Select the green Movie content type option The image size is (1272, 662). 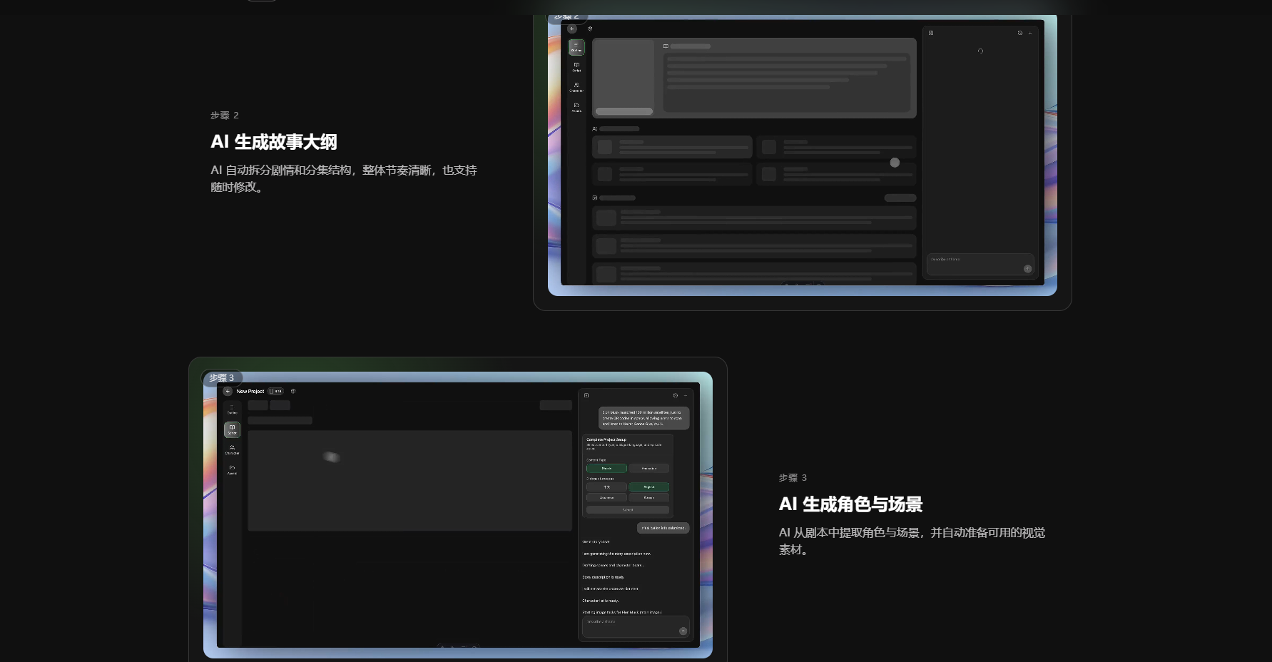click(x=606, y=469)
